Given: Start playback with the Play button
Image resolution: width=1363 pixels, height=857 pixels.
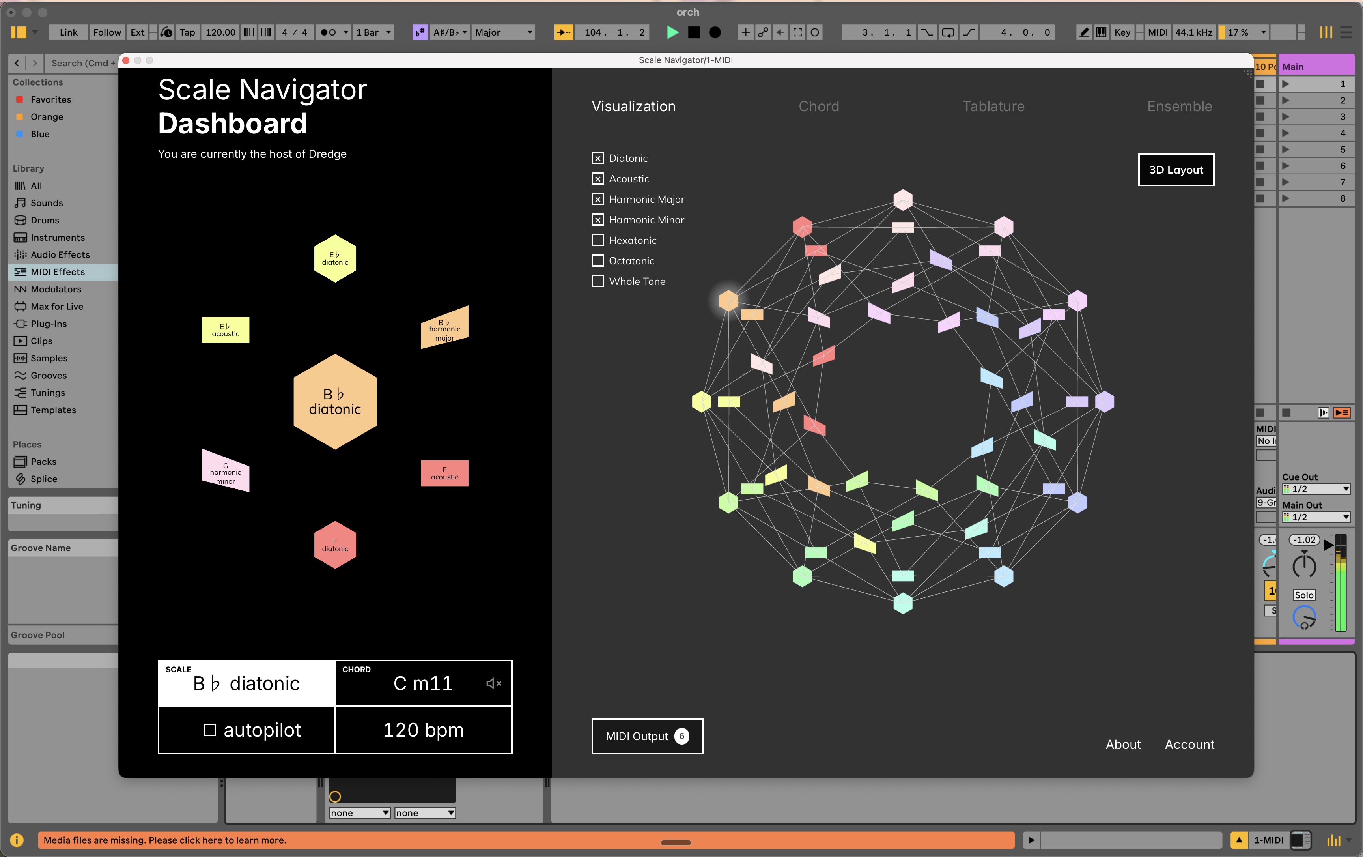Looking at the screenshot, I should point(672,32).
